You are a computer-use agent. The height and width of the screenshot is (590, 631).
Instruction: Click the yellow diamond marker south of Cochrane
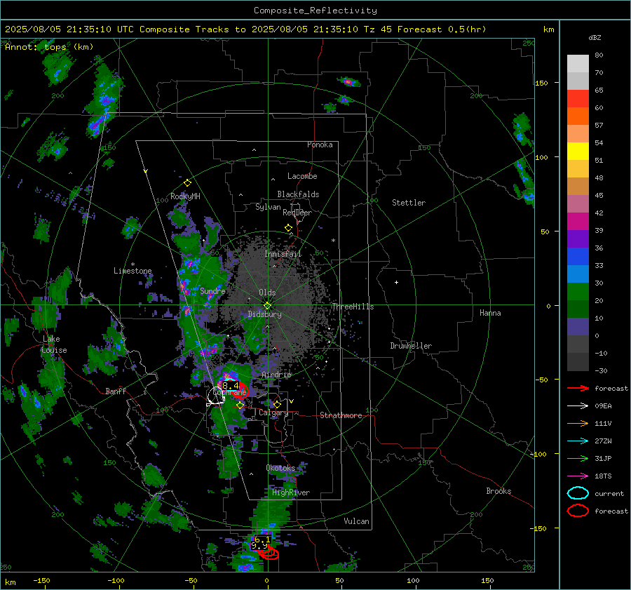click(240, 405)
